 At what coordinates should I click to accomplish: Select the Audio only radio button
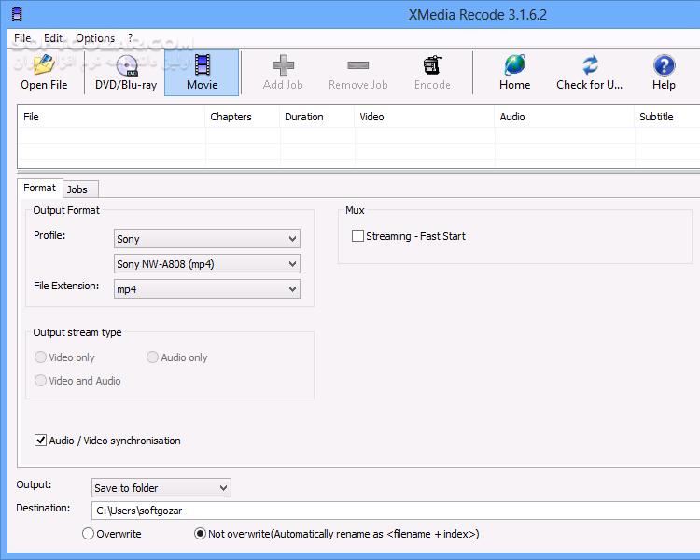click(x=152, y=357)
